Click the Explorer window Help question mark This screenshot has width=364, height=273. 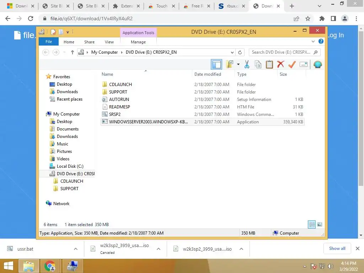tap(321, 41)
